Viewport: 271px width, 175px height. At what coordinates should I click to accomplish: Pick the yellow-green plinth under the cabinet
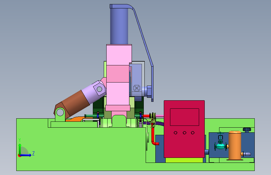(184, 160)
